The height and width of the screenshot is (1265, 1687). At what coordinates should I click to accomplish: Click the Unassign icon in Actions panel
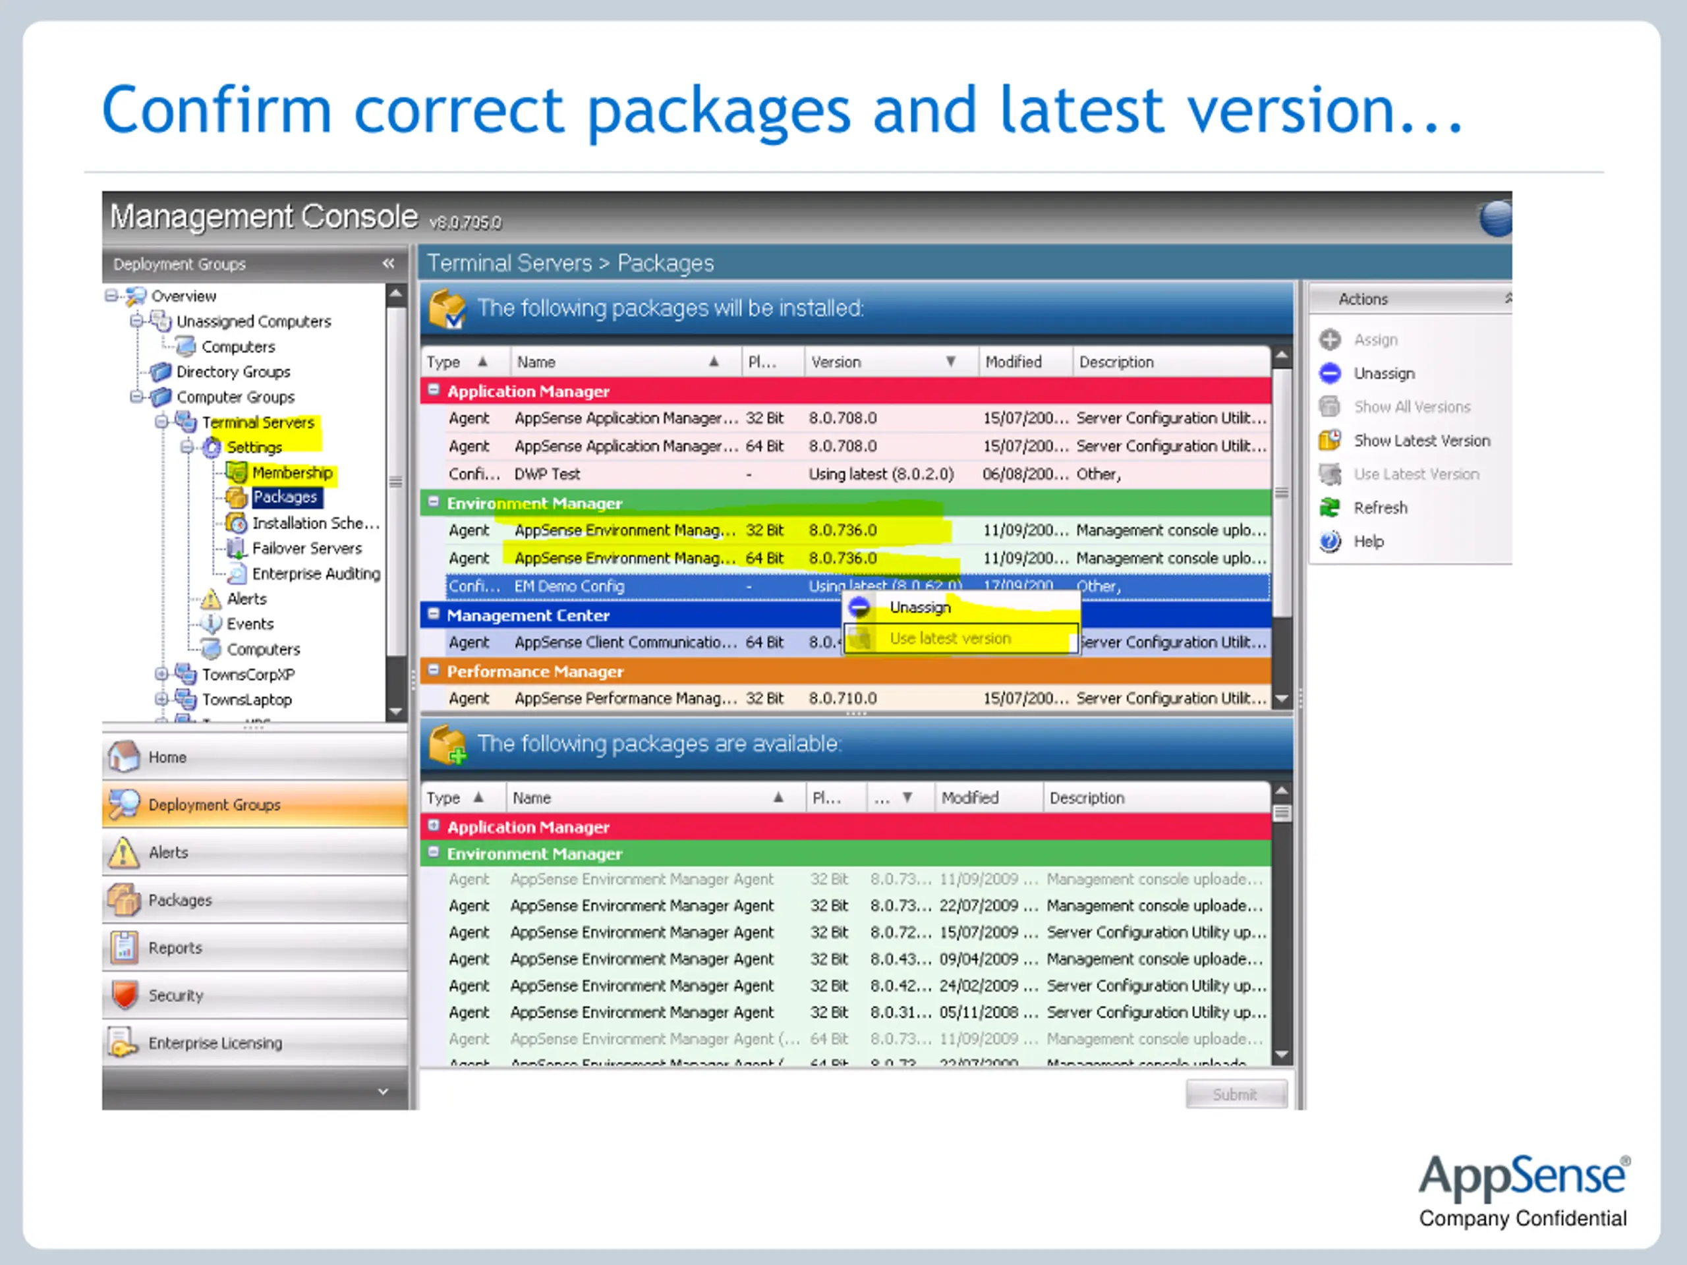point(1330,373)
